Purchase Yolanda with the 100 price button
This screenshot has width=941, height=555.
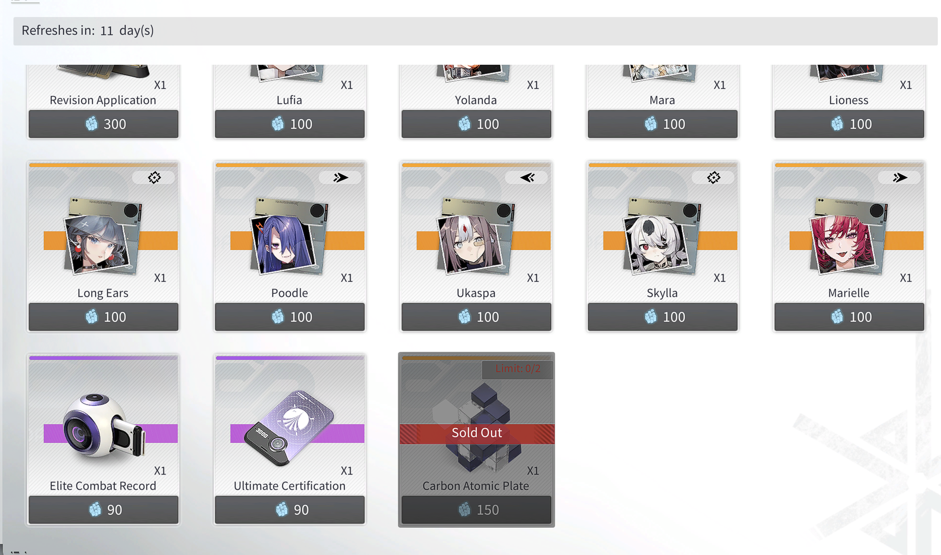476,124
